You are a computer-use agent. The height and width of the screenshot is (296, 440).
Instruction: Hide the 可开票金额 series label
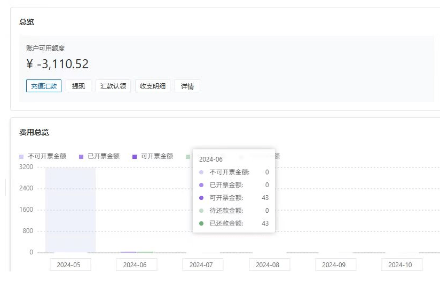(x=157, y=156)
